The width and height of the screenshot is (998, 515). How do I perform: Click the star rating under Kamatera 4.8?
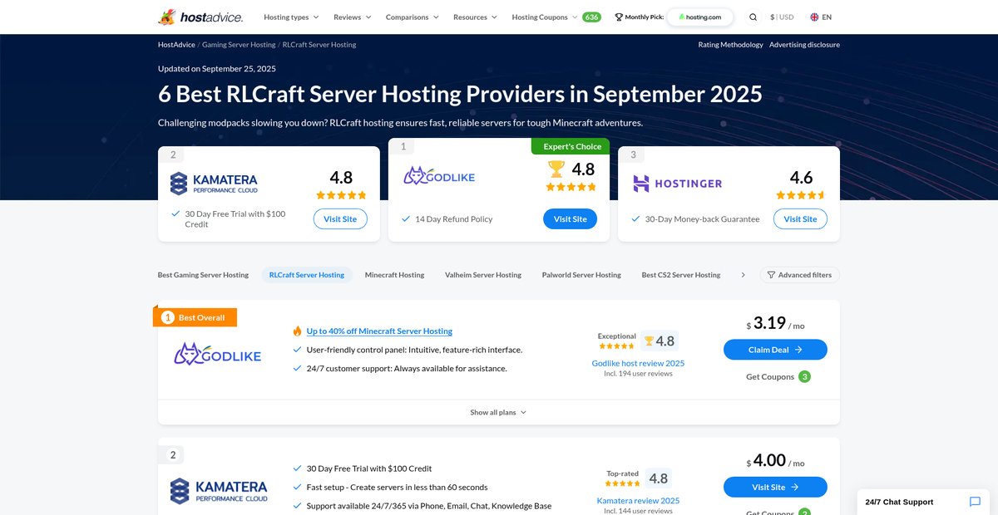click(341, 195)
